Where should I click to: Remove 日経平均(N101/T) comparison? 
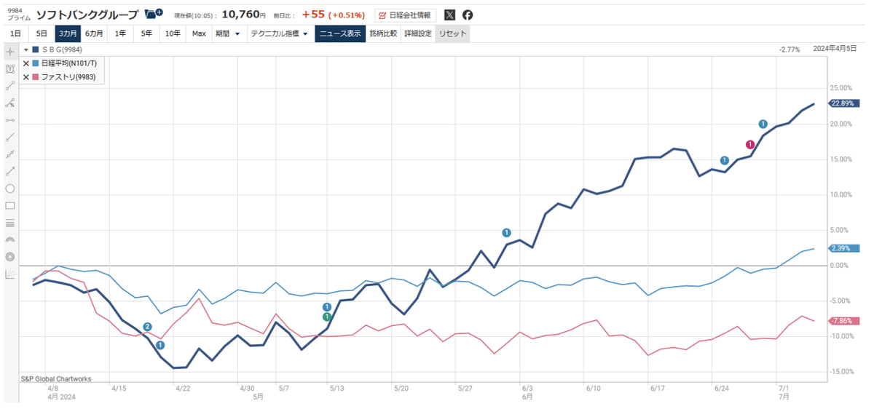click(x=26, y=63)
